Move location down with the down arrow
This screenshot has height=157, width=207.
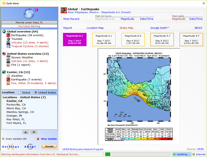click(x=34, y=132)
